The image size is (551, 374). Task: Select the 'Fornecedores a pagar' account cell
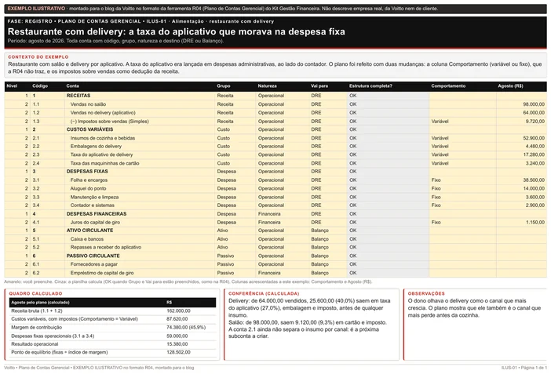[94, 264]
